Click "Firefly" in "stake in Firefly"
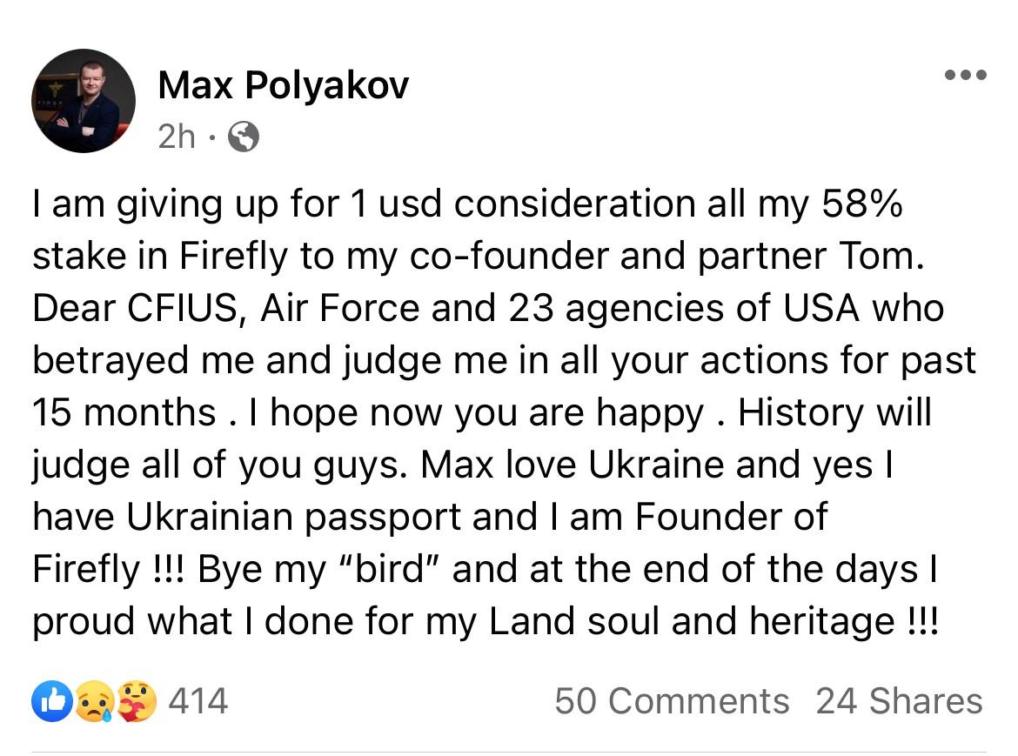Screen dimensions: 1018x756 (233, 257)
